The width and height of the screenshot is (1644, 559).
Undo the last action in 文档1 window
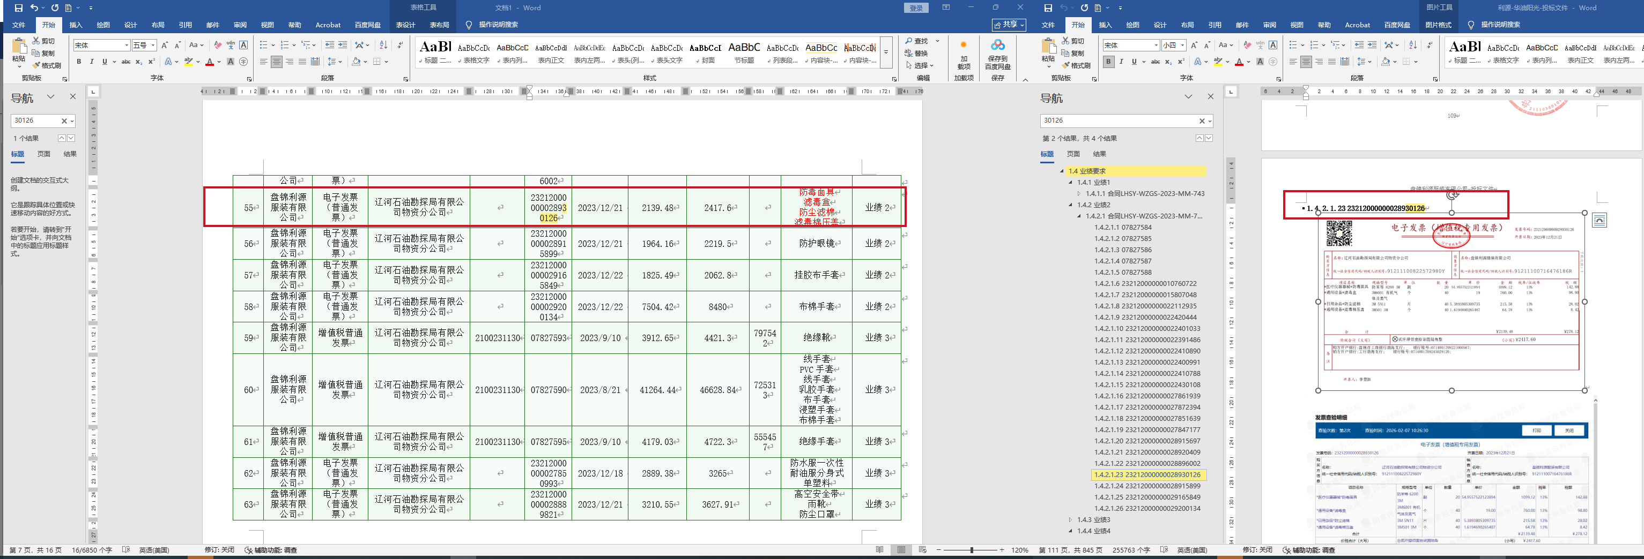[x=34, y=7]
